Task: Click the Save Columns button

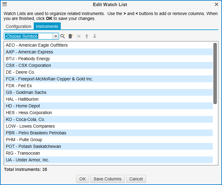Action: point(107,179)
